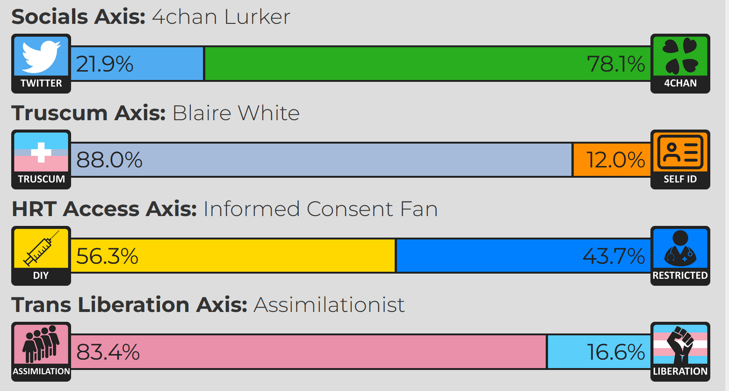
Task: Click the green 78.1% 4chan bar segment
Action: pos(428,64)
